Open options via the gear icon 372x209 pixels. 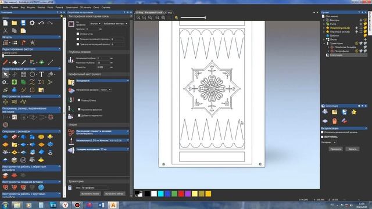32,23
